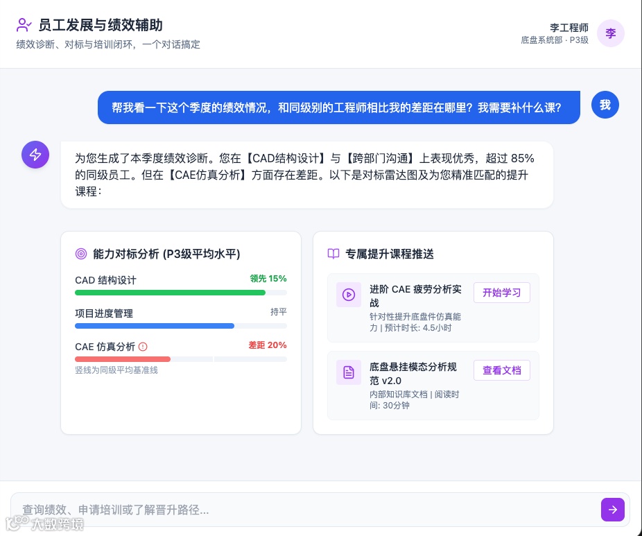Click the 阅读时间: 30分钟 description
The image size is (642, 536).
[x=414, y=400]
